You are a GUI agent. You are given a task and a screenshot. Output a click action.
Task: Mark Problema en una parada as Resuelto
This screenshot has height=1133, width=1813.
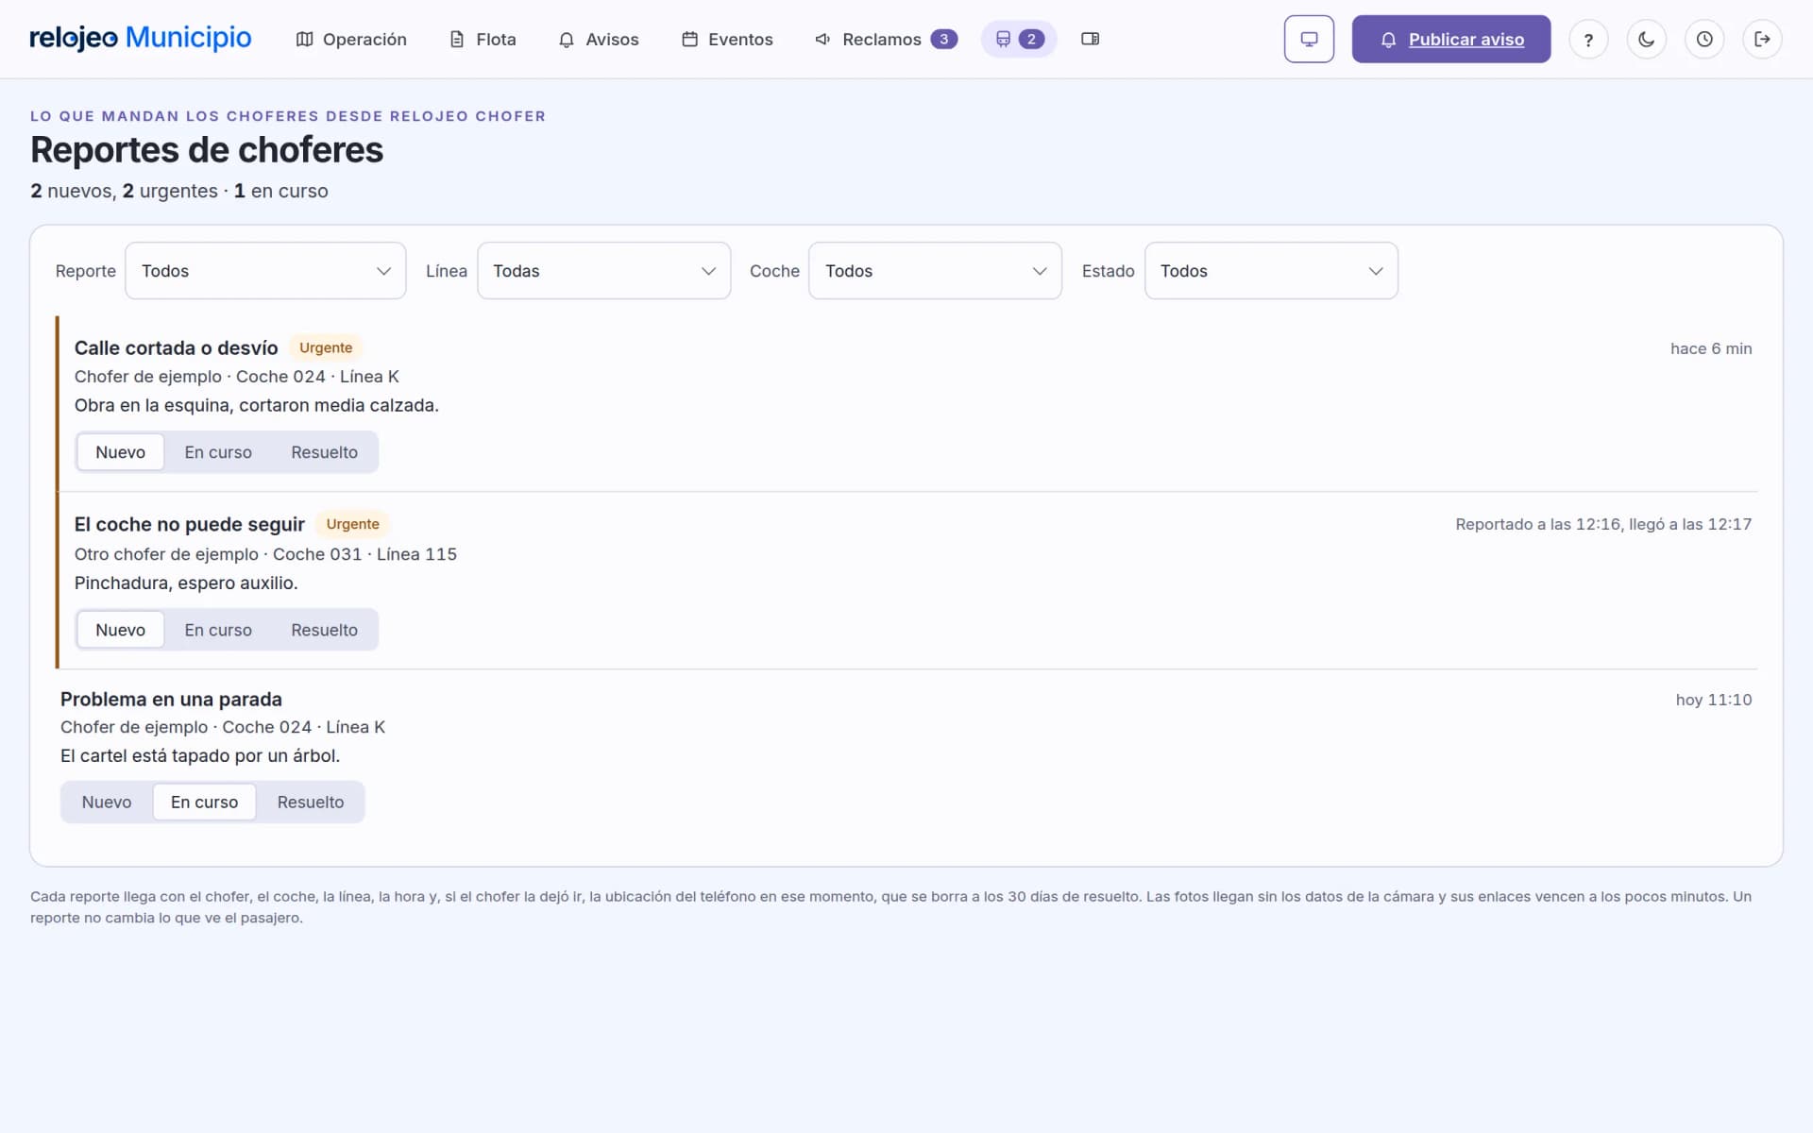(x=311, y=802)
